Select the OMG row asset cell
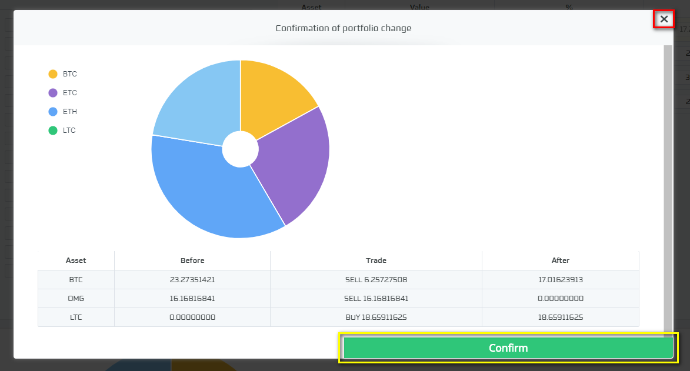 [76, 298]
